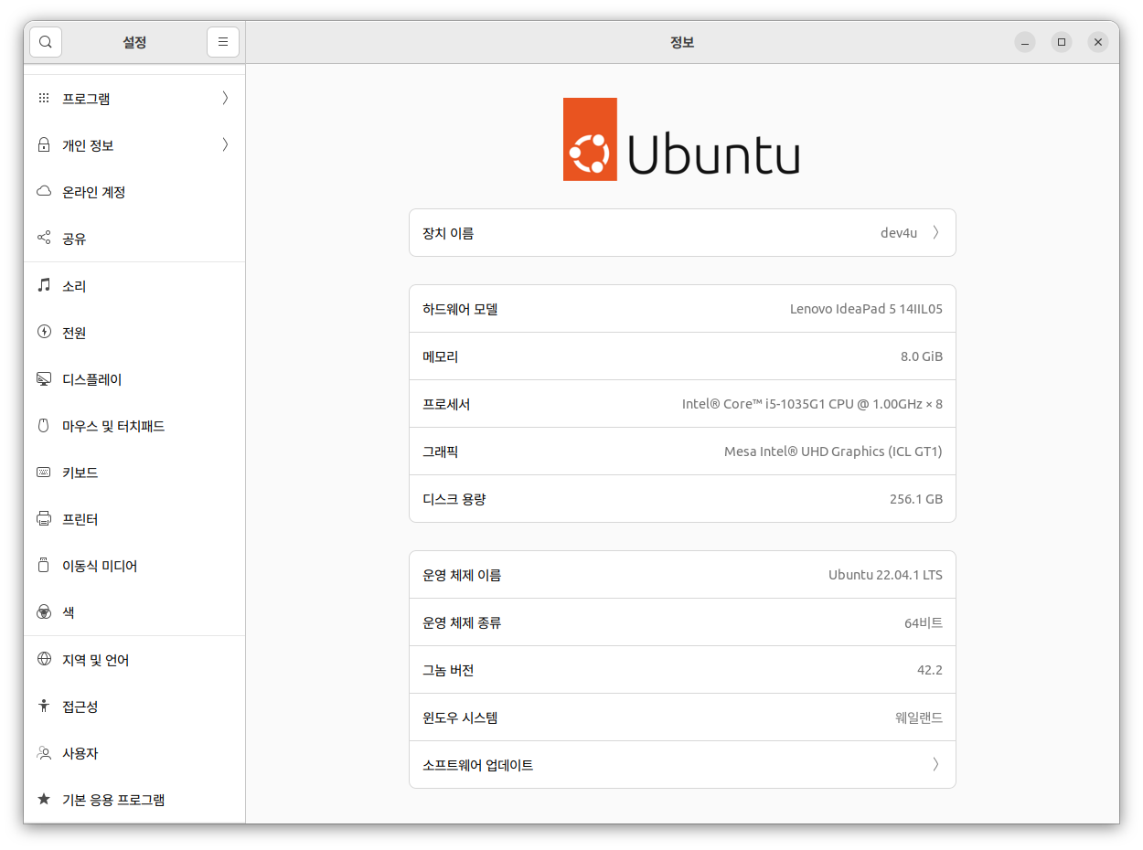Click the 42.2 GNOME version value
Image resolution: width=1143 pixels, height=850 pixels.
tap(930, 670)
